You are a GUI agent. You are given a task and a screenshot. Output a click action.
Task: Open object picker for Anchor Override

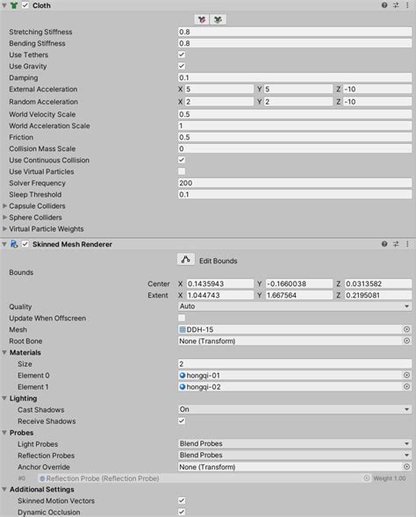point(406,467)
